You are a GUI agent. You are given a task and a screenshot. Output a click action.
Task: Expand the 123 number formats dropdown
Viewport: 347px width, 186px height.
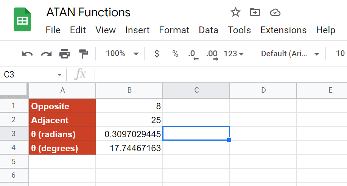pos(234,54)
